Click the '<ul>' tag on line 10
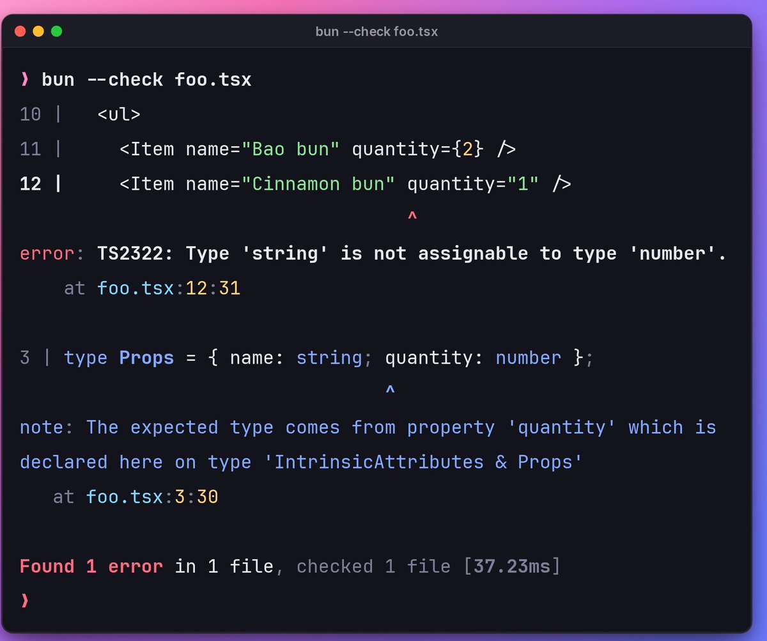Image resolution: width=767 pixels, height=641 pixels. 119,114
